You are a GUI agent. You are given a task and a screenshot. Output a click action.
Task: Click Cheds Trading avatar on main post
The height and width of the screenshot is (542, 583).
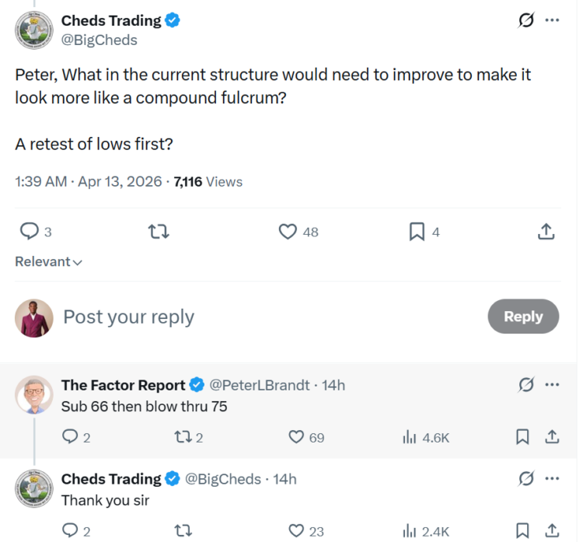(34, 30)
